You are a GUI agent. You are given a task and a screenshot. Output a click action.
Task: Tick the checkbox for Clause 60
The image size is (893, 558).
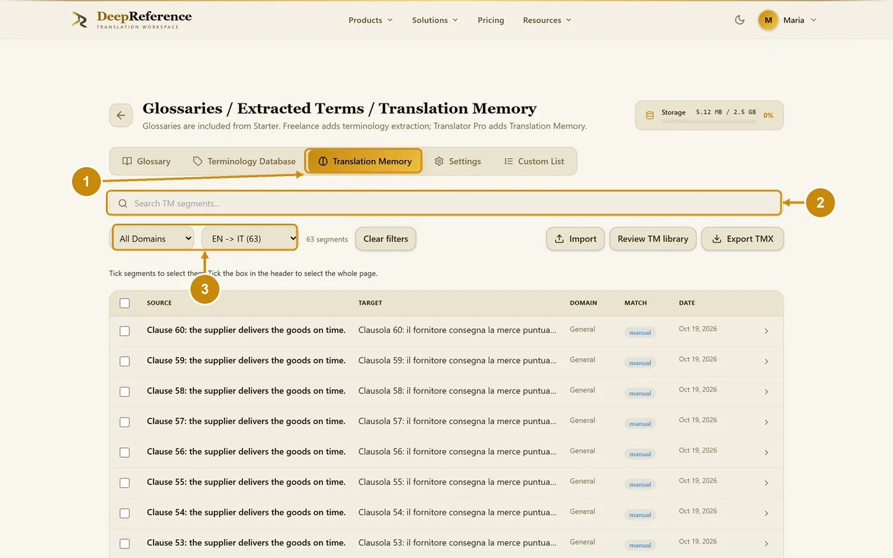pyautogui.click(x=124, y=331)
